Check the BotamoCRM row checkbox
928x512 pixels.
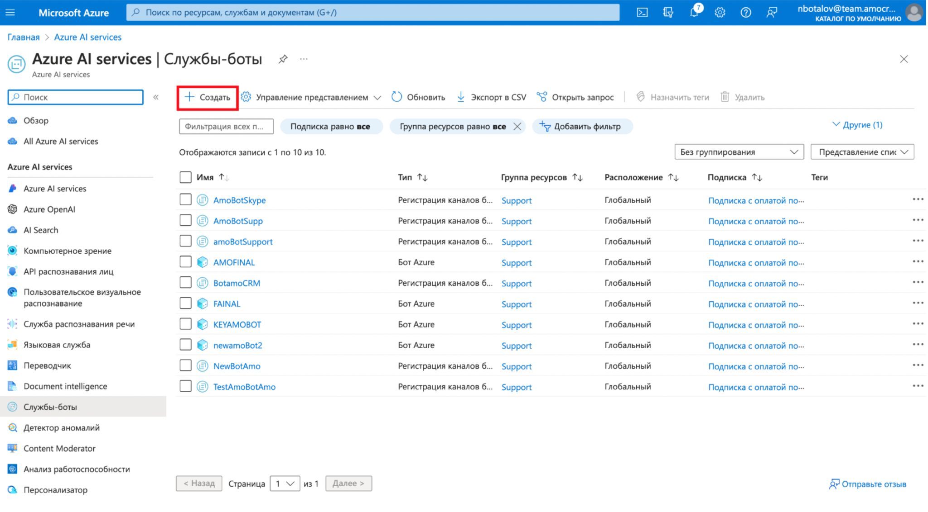click(x=185, y=283)
